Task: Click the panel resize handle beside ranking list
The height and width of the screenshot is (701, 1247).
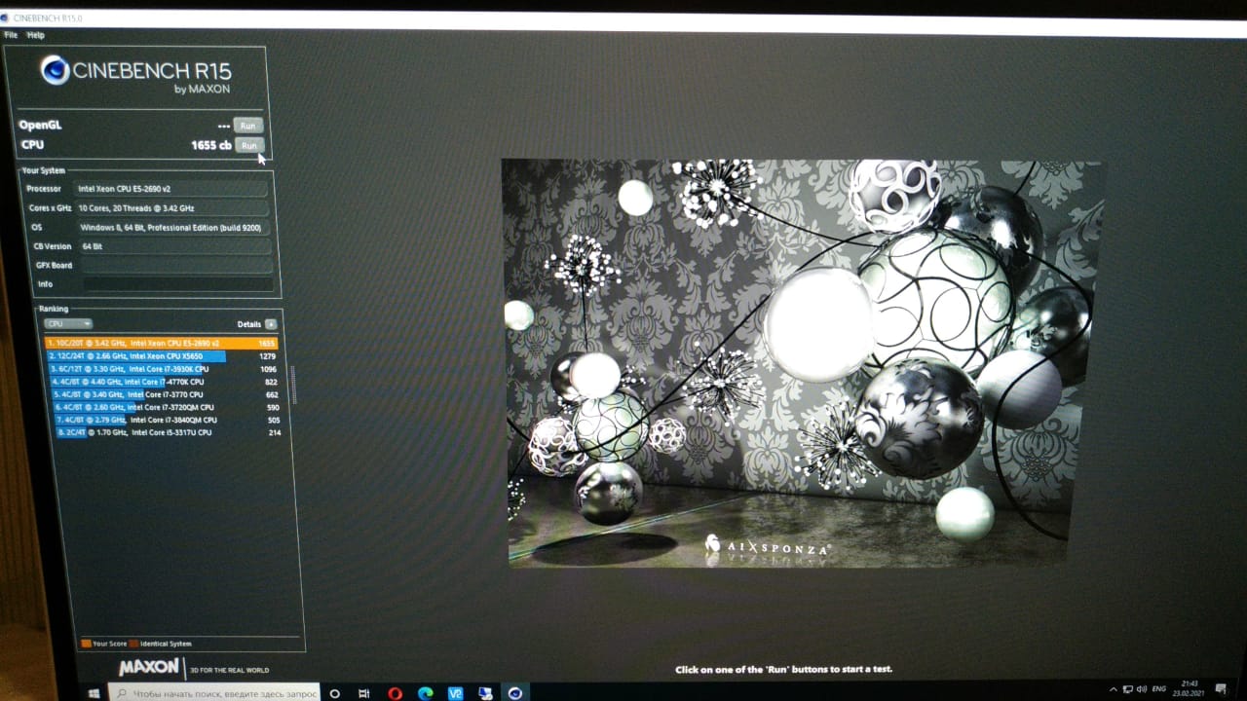Action: [x=292, y=384]
